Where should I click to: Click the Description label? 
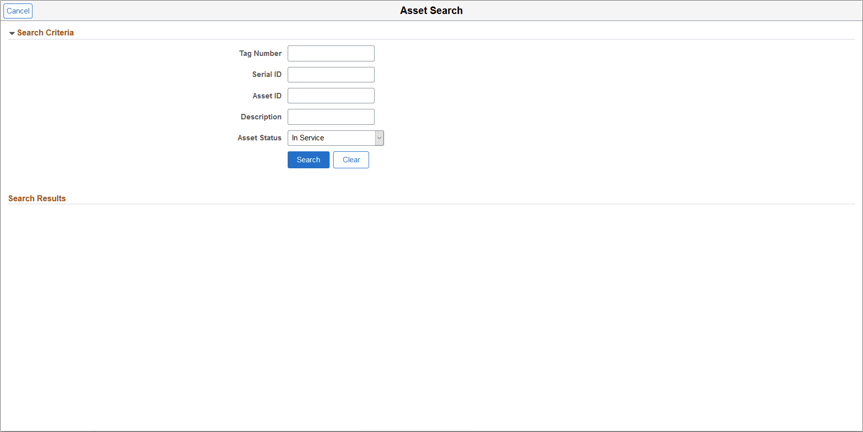tap(261, 117)
